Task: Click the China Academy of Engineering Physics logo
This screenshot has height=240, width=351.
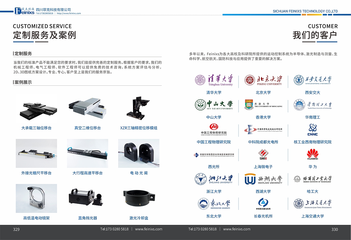Action: point(214,130)
